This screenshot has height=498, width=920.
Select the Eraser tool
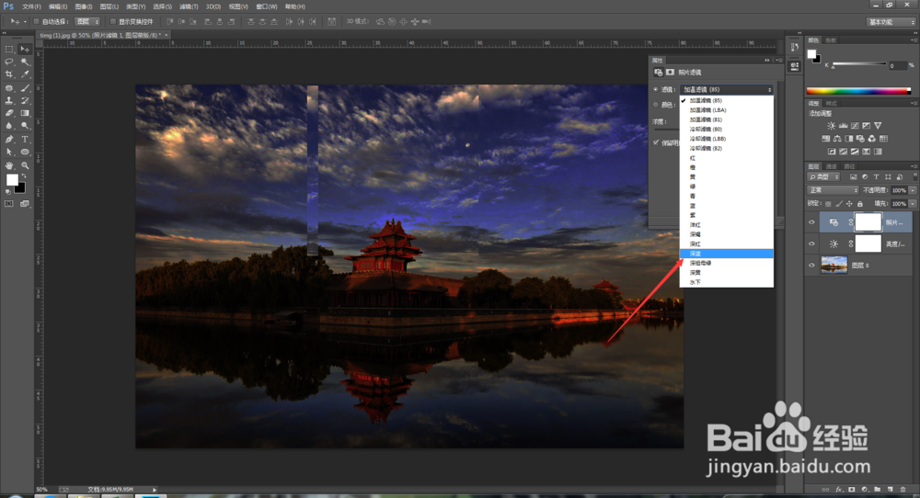(x=9, y=113)
